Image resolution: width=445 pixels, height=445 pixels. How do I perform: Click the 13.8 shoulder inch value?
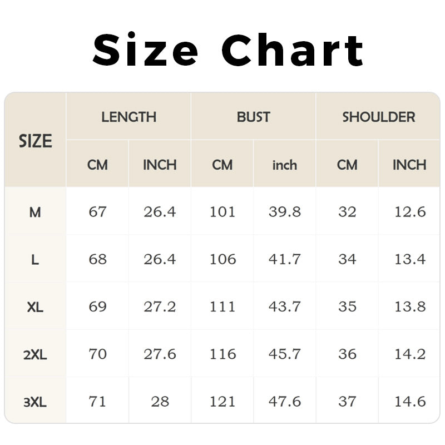(x=409, y=306)
